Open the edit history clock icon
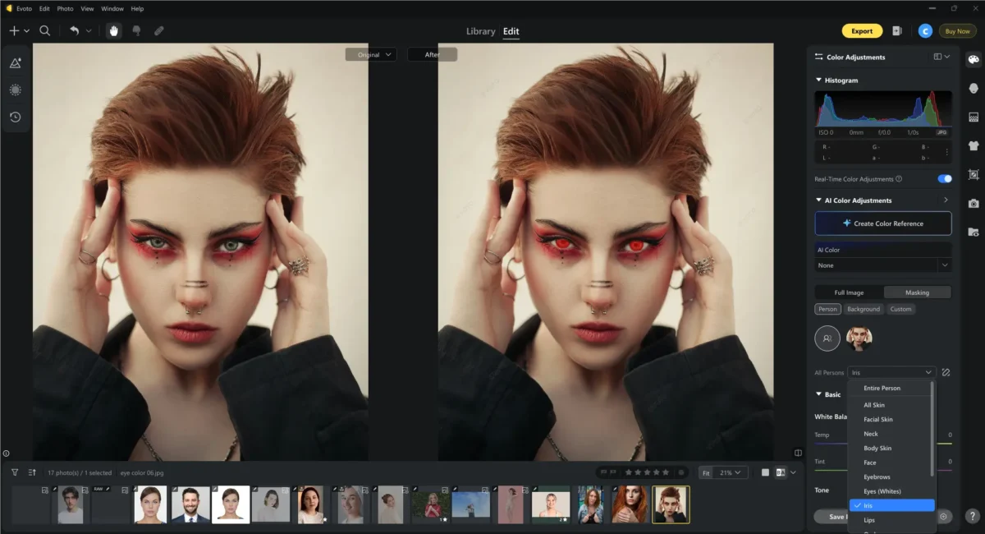The height and width of the screenshot is (534, 985). 15,117
